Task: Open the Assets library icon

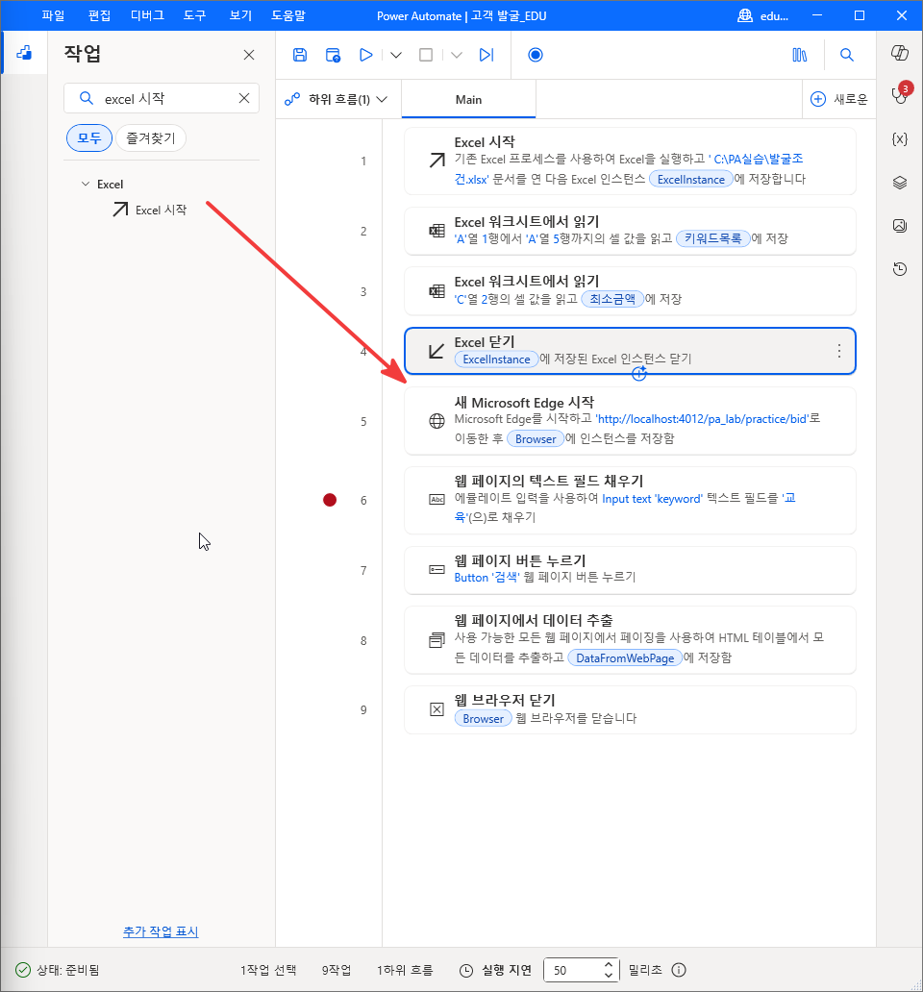Action: tap(800, 55)
